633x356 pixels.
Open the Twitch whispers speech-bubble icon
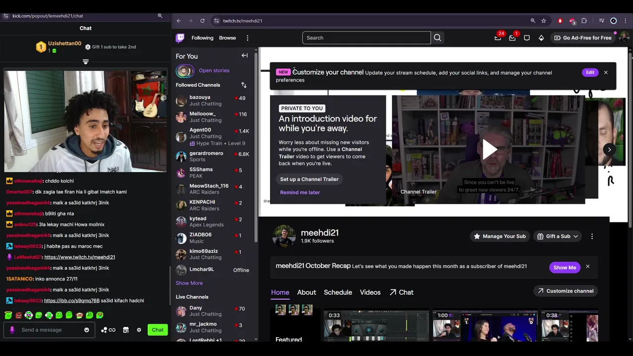(x=527, y=38)
